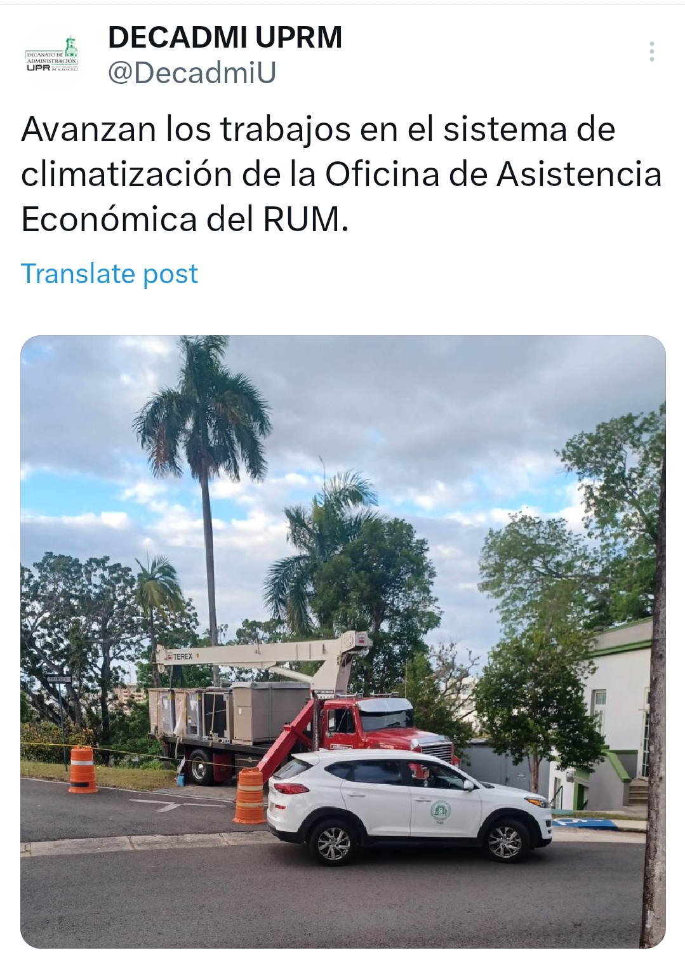Open the DECADMI UPRM profile avatar

(x=52, y=56)
